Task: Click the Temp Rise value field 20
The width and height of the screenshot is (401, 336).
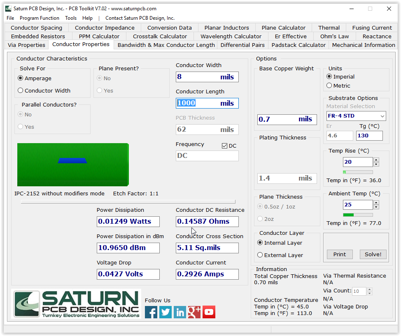Action: pos(358,162)
